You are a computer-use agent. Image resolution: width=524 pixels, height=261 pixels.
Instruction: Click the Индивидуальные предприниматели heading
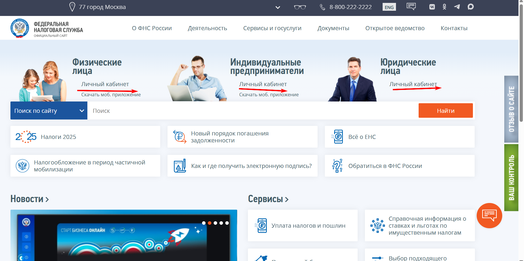tap(267, 66)
